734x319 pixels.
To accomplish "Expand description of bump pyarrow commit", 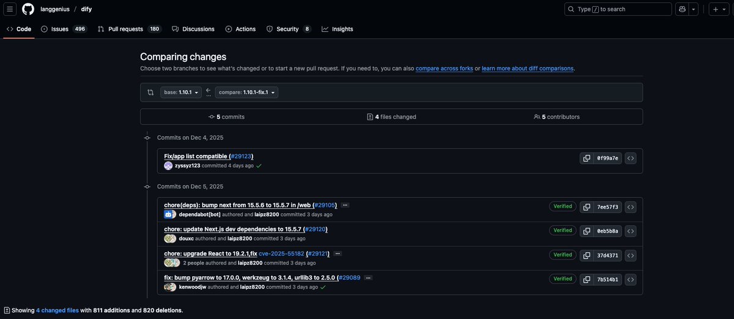I will [368, 277].
